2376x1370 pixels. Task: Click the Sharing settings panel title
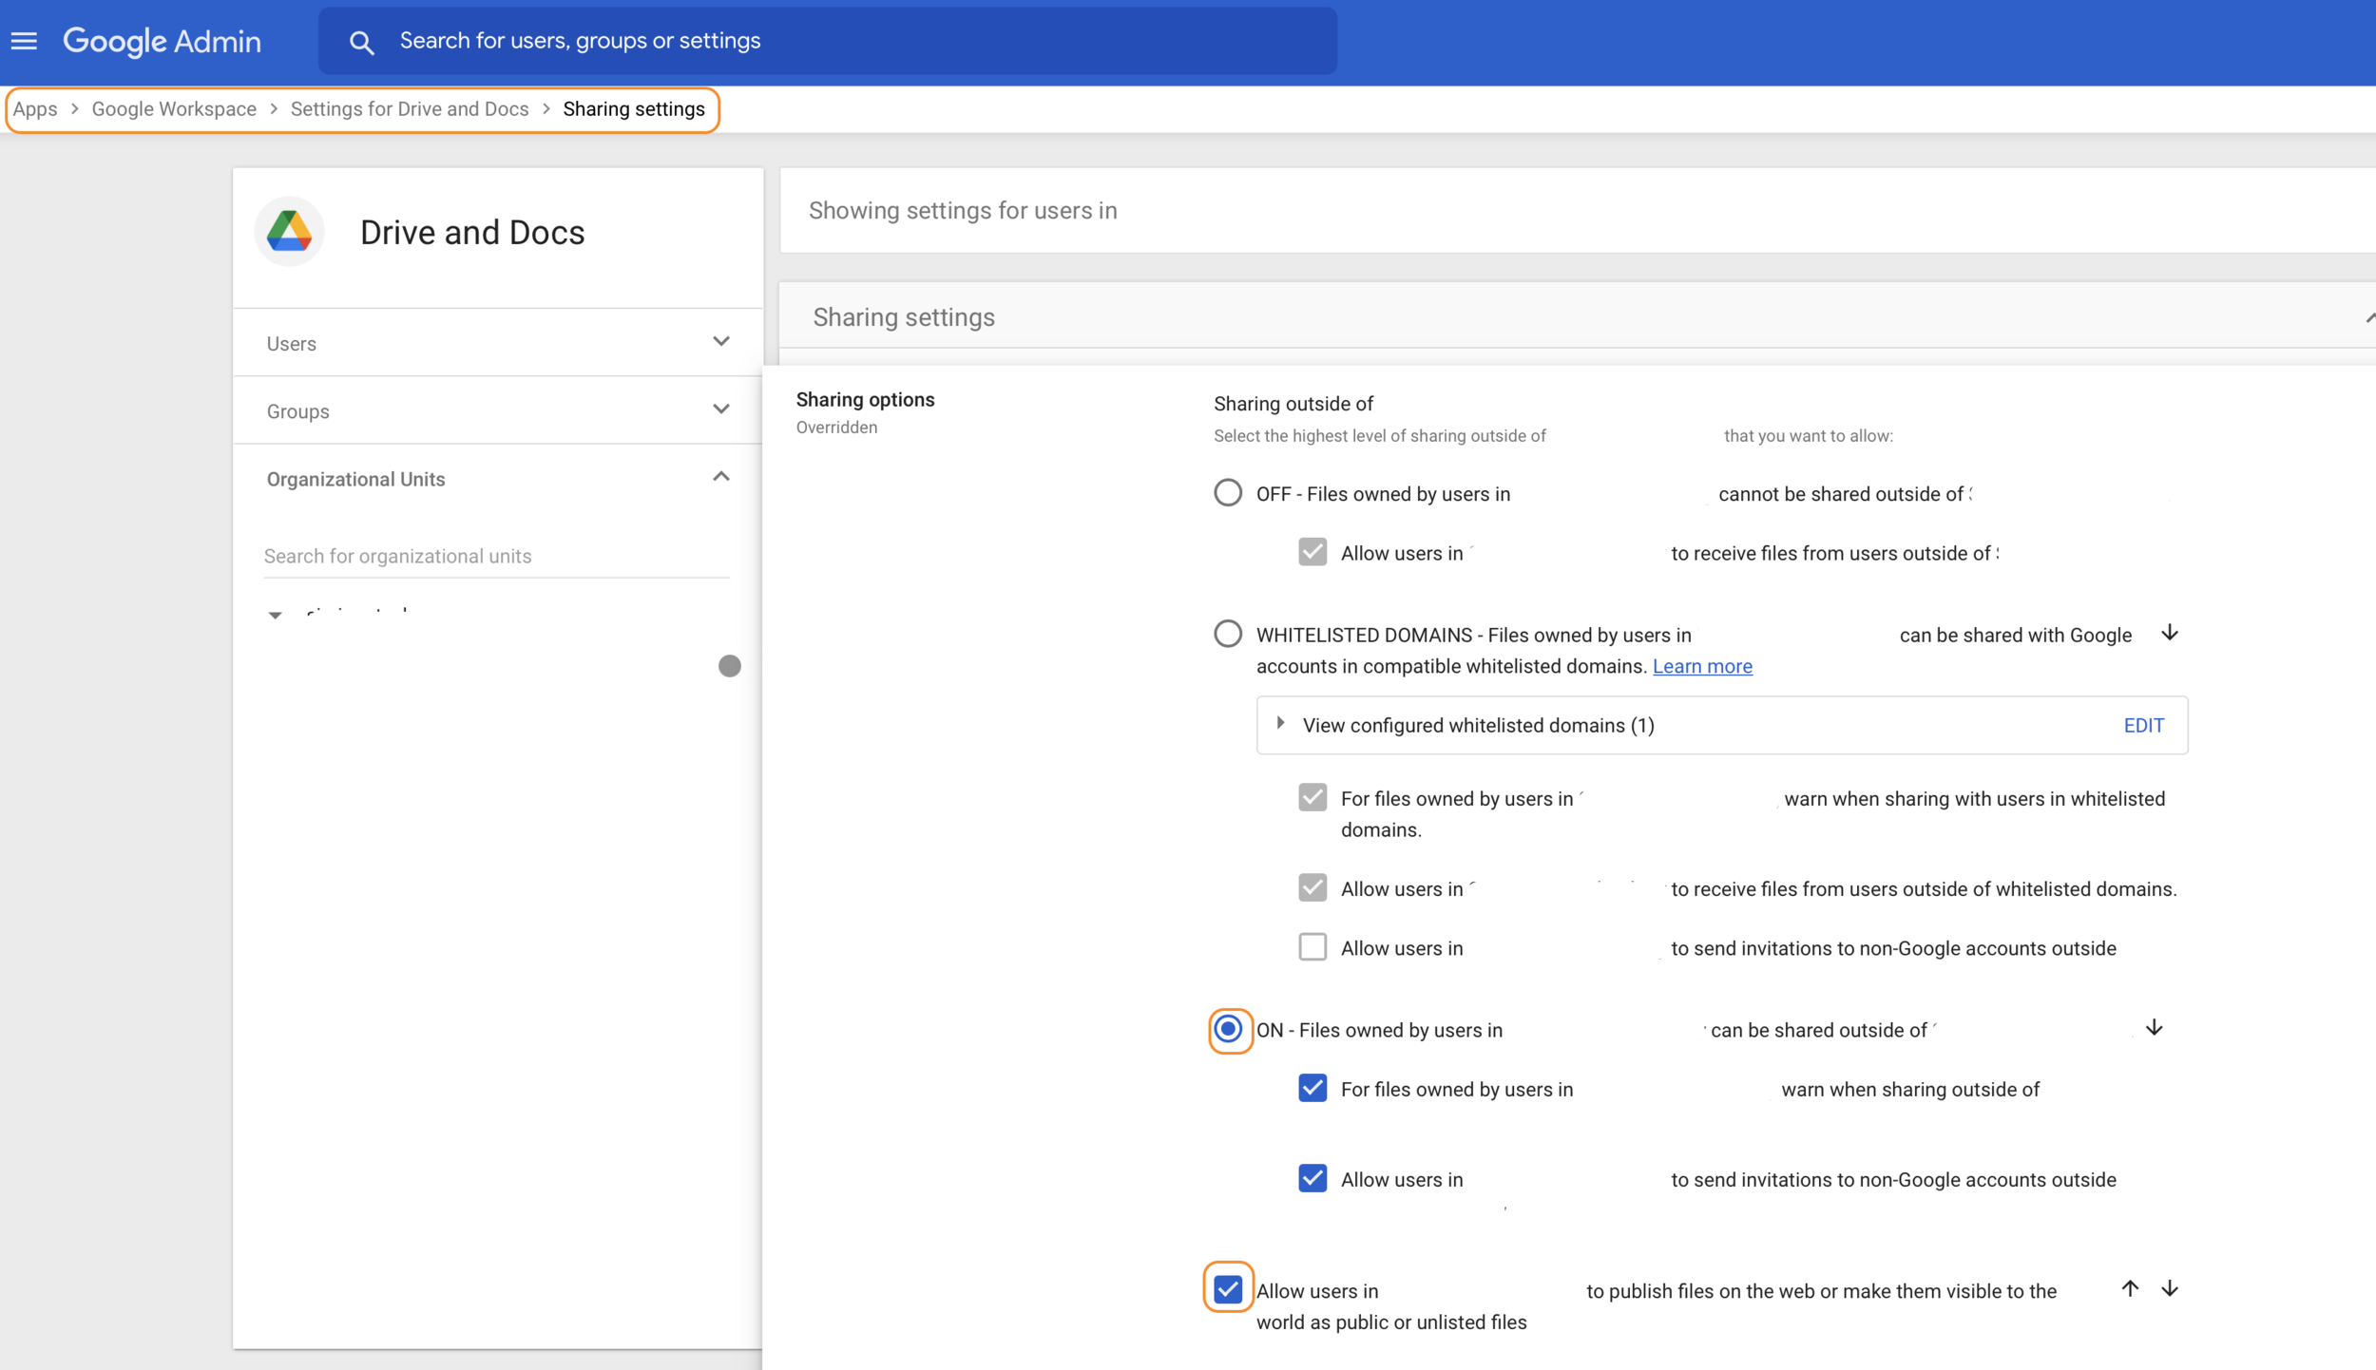point(904,317)
